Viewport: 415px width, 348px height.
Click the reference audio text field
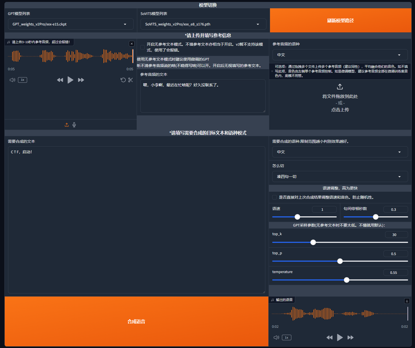click(x=203, y=96)
